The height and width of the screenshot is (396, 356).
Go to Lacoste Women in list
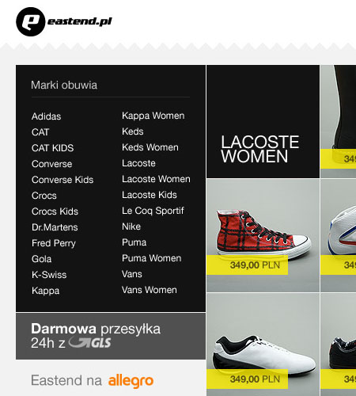156,179
